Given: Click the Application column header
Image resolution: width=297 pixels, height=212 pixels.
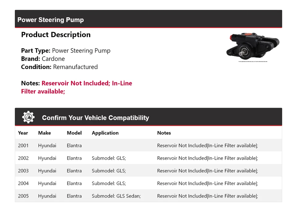Looking at the screenshot, I should (x=105, y=133).
